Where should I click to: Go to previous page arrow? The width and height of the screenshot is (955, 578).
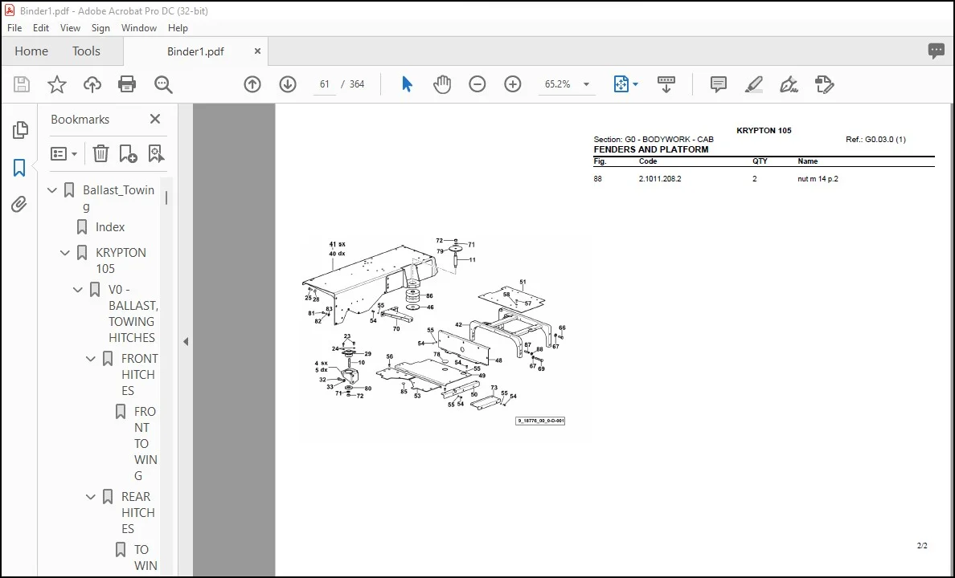coord(252,84)
